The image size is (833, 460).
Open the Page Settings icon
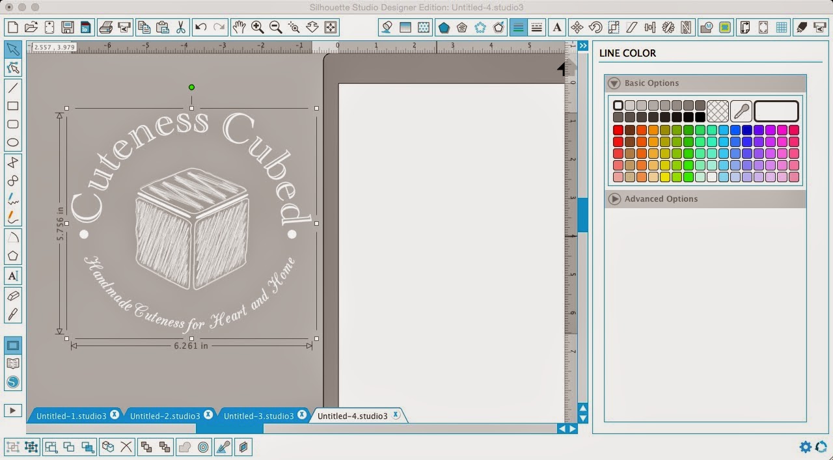[x=745, y=27]
